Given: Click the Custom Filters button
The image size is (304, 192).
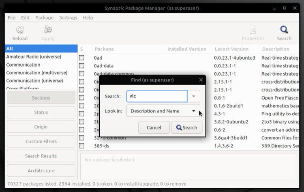Looking at the screenshot, I should tap(41, 141).
